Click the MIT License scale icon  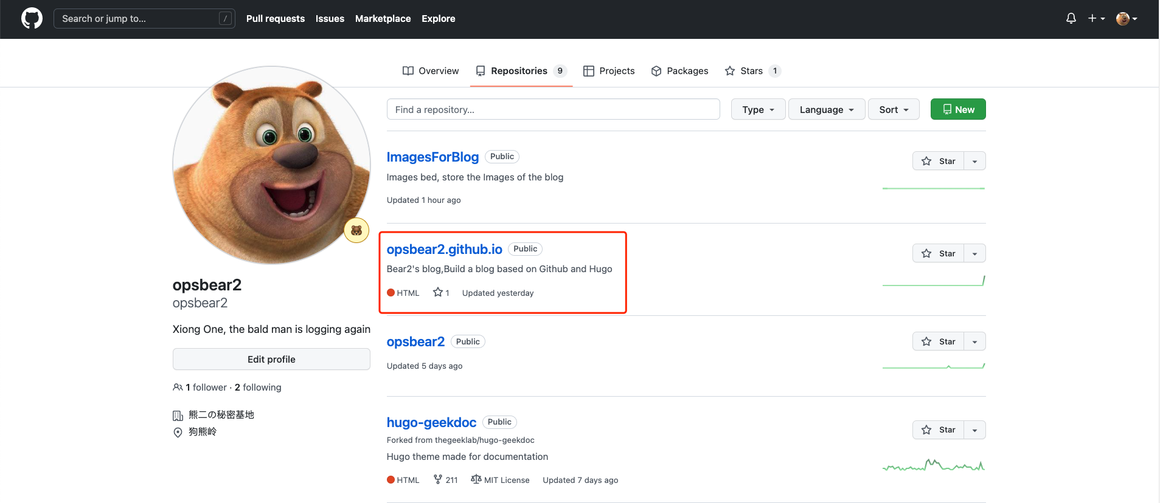click(476, 479)
